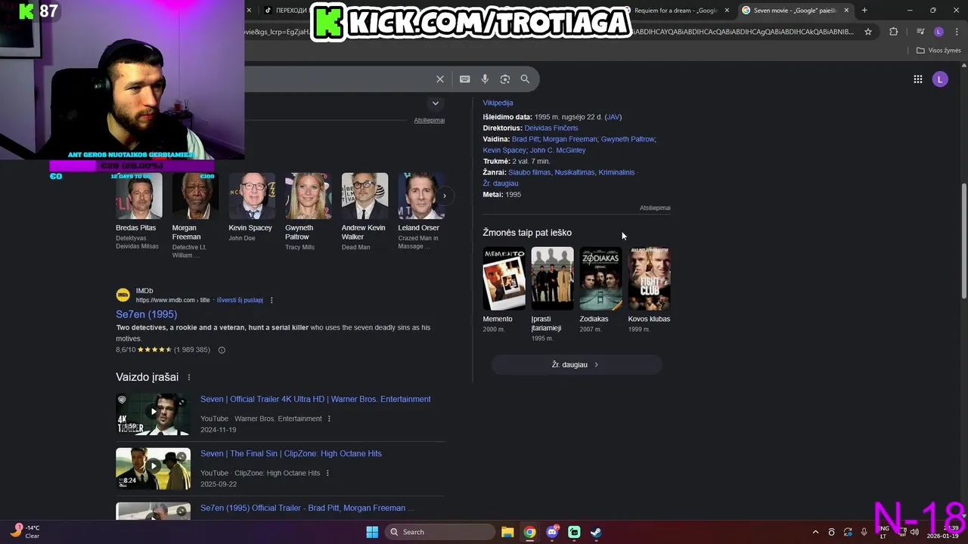This screenshot has width=968, height=544.
Task: Open Google Lens image search
Action: (x=505, y=79)
